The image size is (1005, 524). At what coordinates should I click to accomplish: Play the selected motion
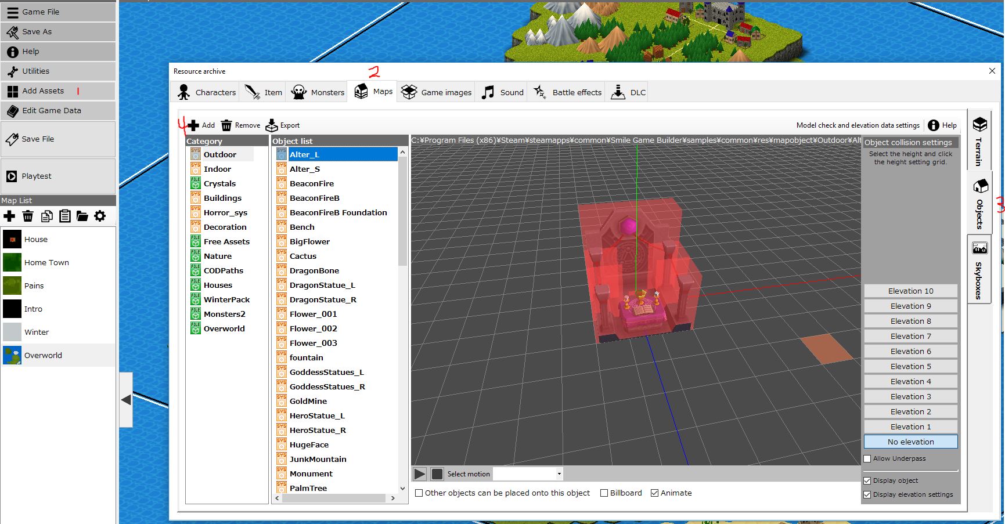coord(419,474)
